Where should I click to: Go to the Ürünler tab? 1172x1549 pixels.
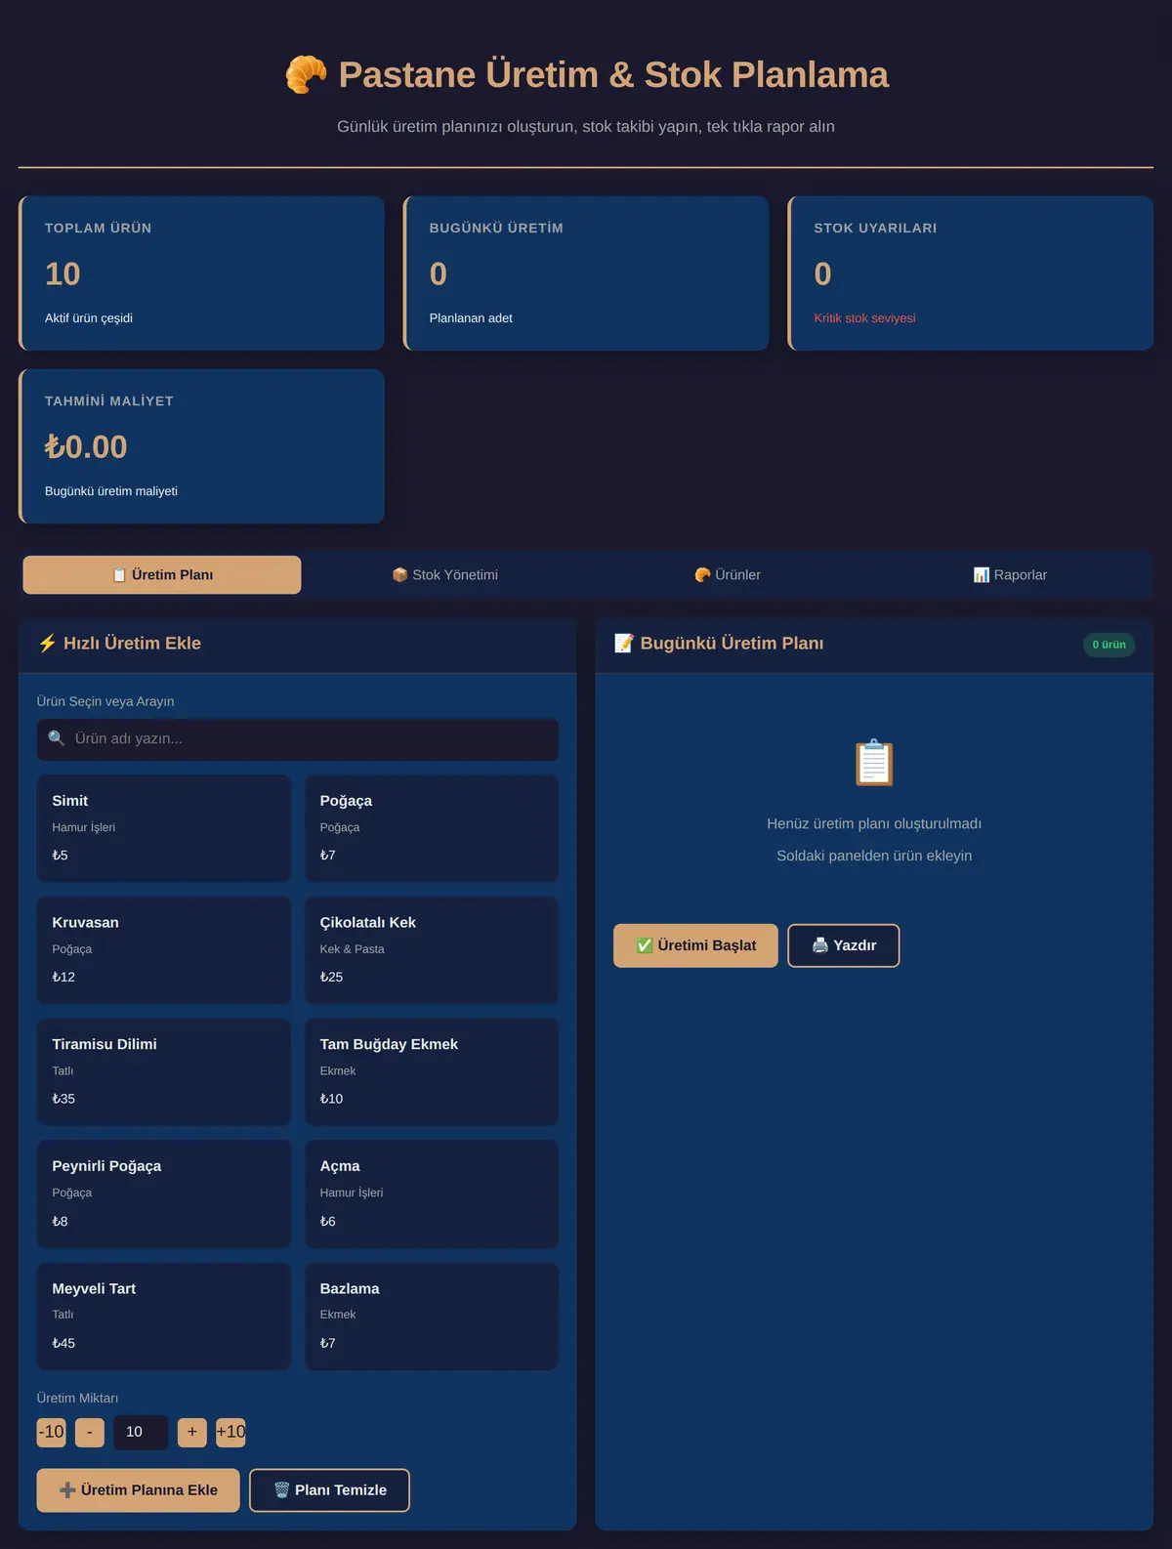[728, 575]
